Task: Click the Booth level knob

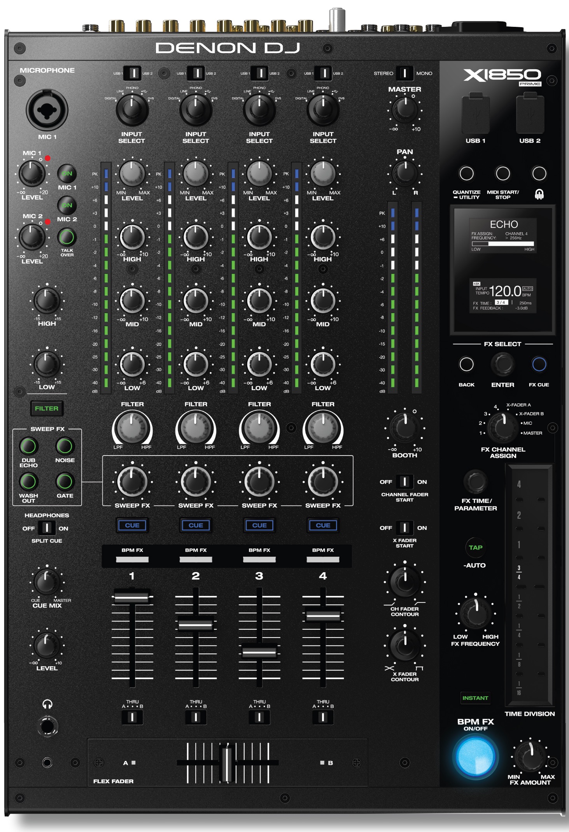Action: coord(405,428)
